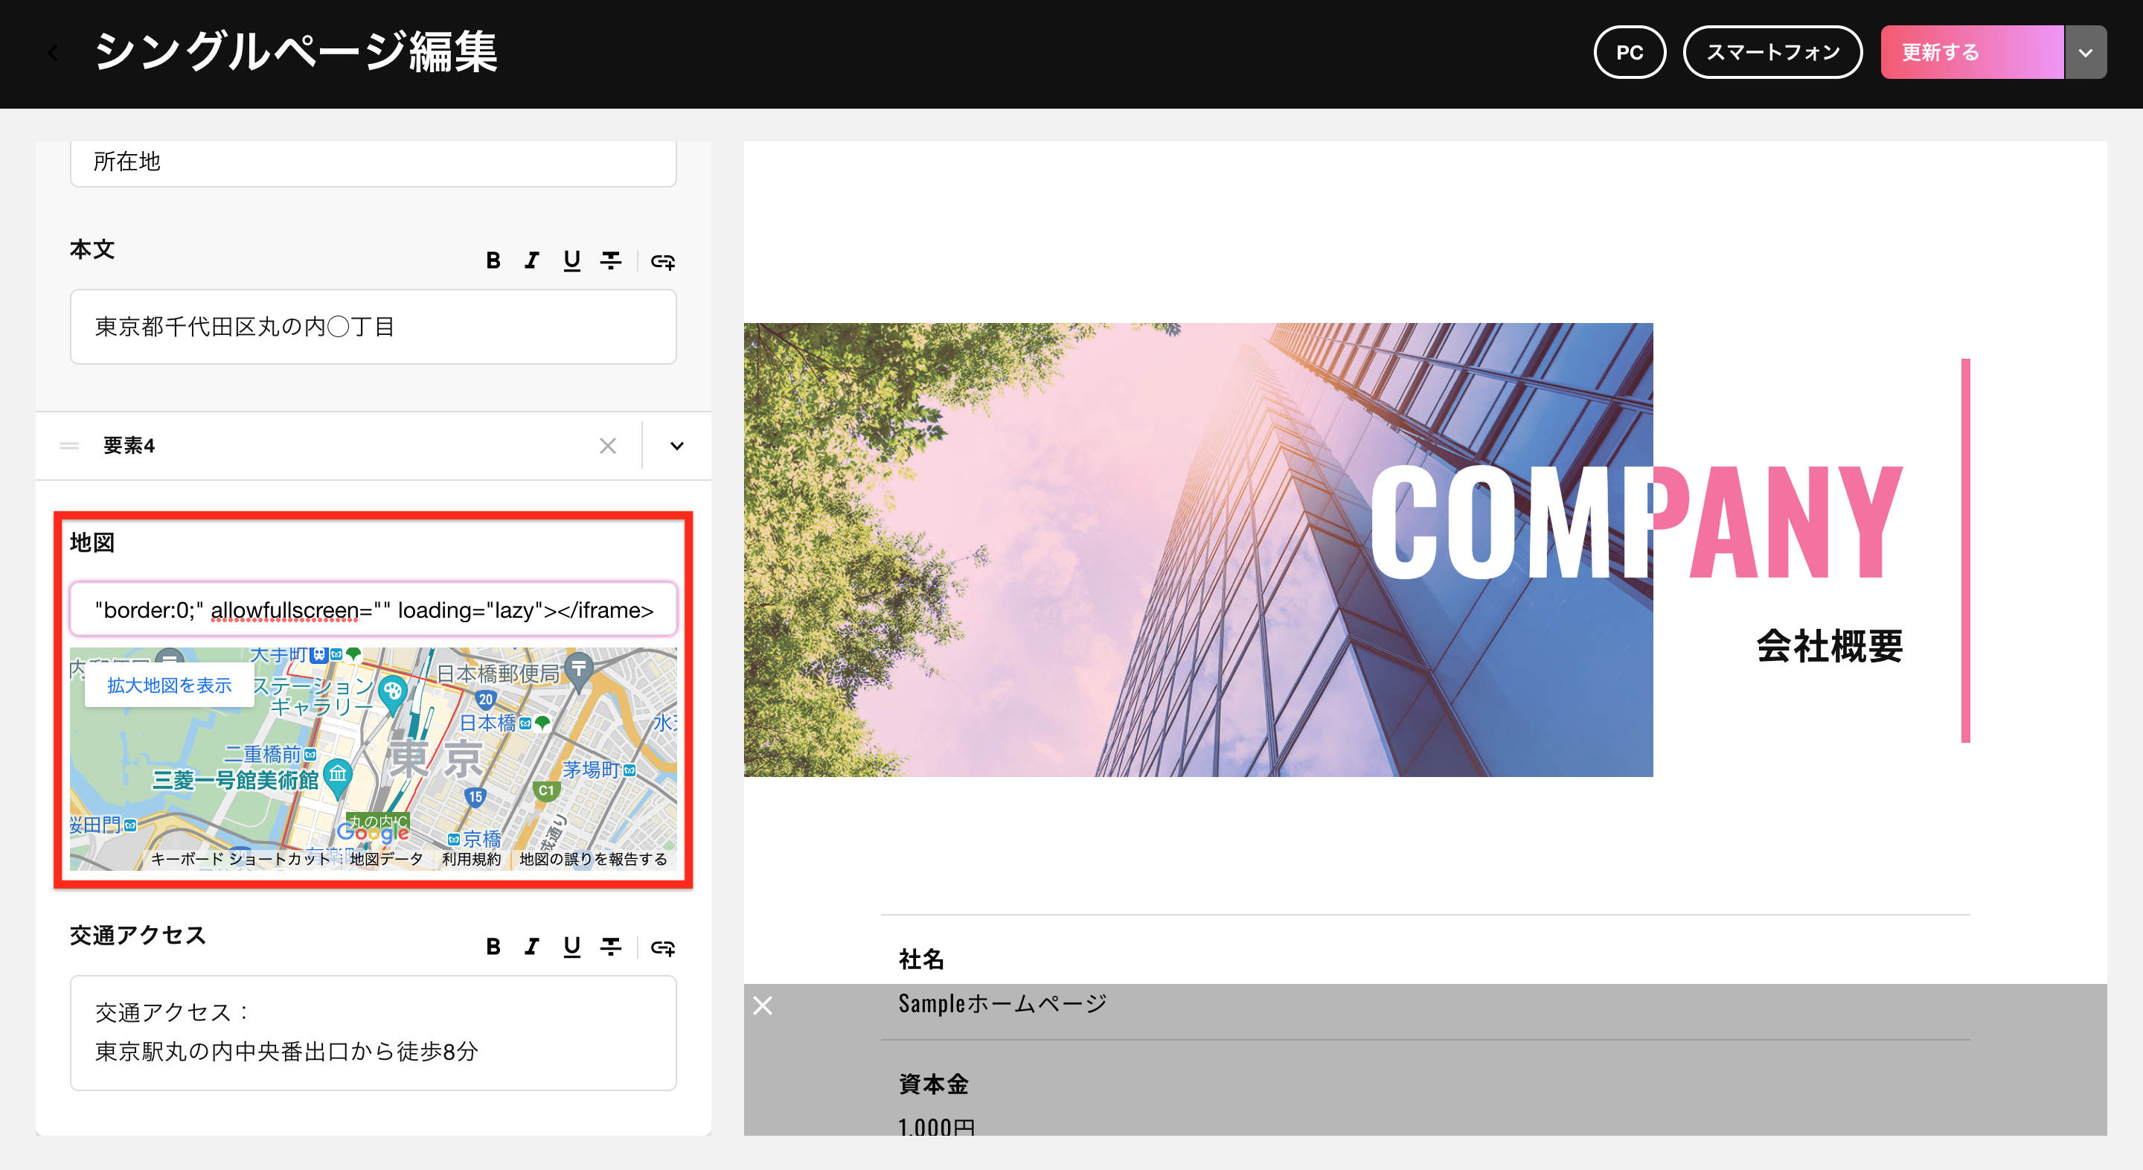Insert link in 交通アクセス toolbar
The height and width of the screenshot is (1170, 2143).
662,947
